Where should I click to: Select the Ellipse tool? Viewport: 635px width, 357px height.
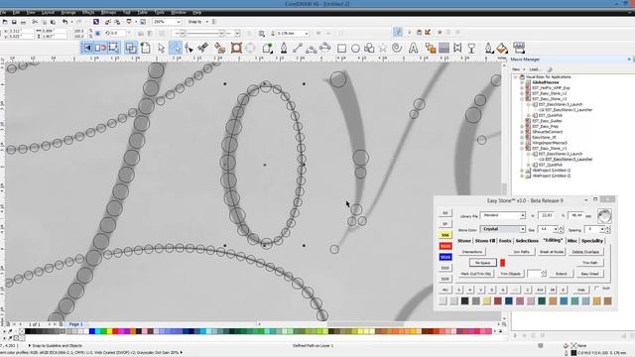click(355, 49)
